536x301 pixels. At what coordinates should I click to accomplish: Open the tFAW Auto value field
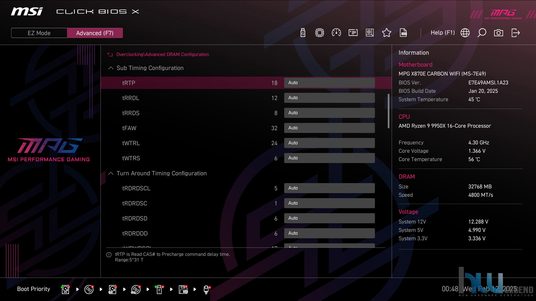click(x=329, y=128)
